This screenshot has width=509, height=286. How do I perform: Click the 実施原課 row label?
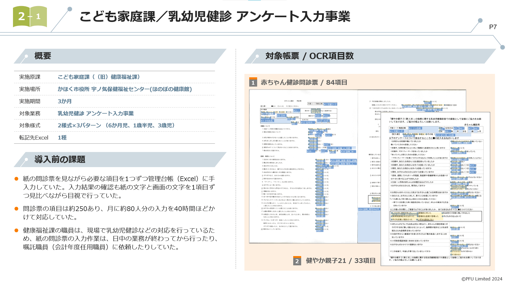pyautogui.click(x=30, y=77)
